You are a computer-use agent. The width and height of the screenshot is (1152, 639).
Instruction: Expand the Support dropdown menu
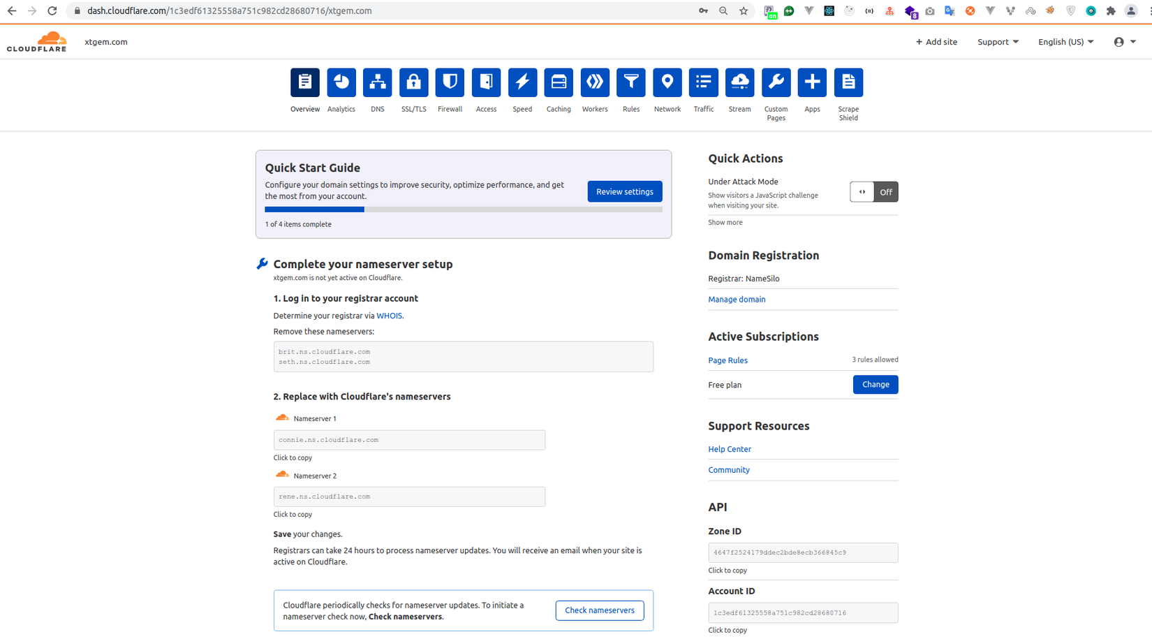point(998,42)
